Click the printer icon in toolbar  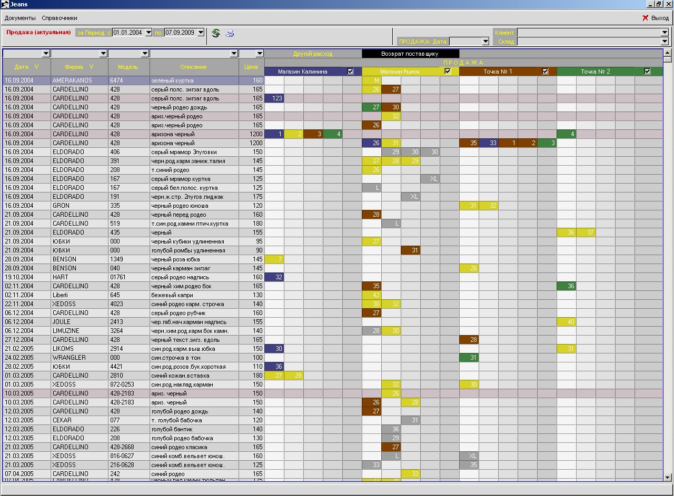pyautogui.click(x=230, y=33)
